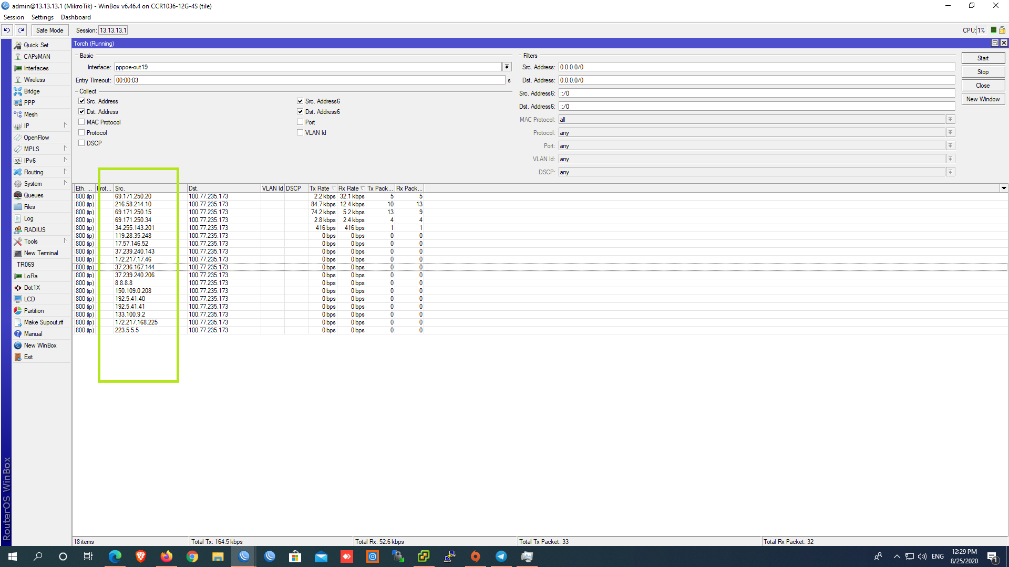1009x567 pixels.
Task: Enable the MAC Protocol collect checkbox
Action: coord(81,122)
